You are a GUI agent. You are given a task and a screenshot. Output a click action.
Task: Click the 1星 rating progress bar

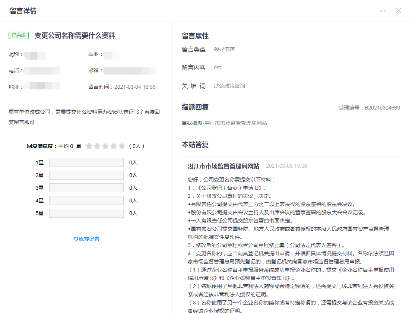tap(86, 162)
